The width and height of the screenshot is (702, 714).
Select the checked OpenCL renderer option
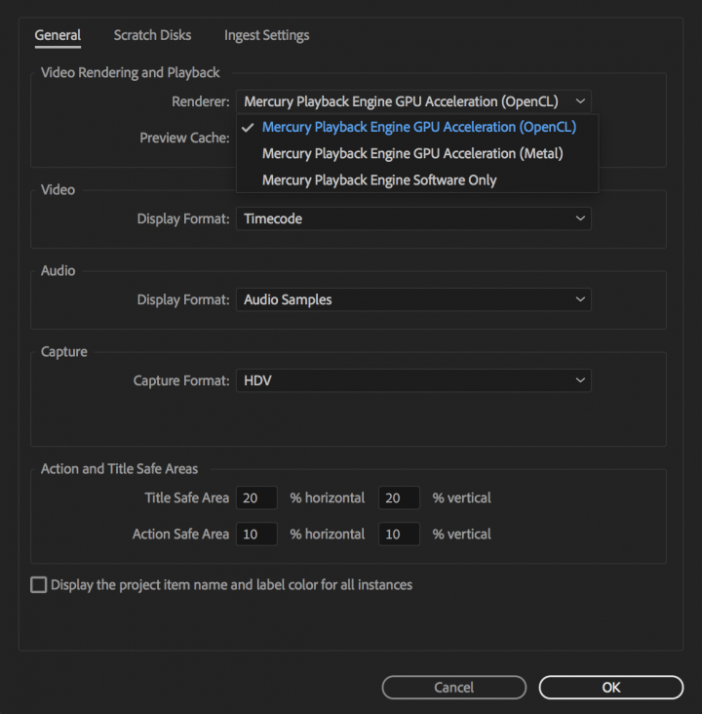419,127
